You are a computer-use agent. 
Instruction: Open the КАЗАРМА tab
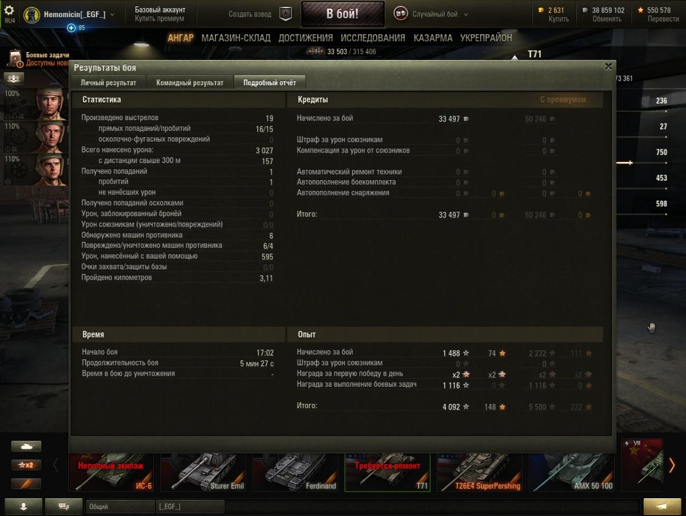pos(433,38)
